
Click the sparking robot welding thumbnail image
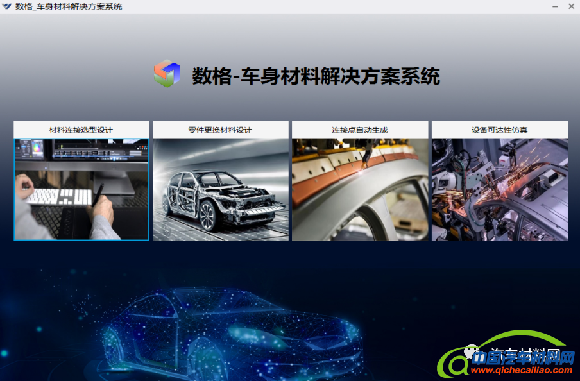click(499, 188)
